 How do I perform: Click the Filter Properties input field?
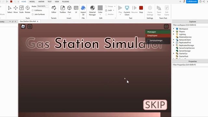click(190, 65)
